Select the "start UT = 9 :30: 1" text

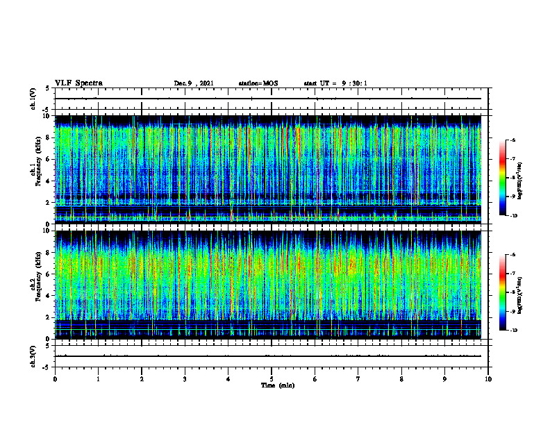335,83
